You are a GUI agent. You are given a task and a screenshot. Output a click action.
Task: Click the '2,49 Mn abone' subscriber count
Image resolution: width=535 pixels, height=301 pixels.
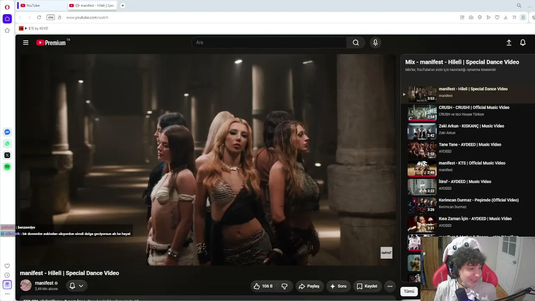coord(46,289)
